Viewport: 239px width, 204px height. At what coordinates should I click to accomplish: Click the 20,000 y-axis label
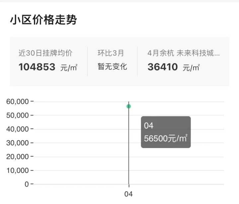[x=18, y=157]
